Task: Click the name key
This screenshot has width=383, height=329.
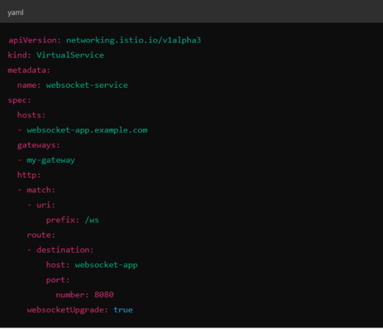Action: pyautogui.click(x=29, y=86)
